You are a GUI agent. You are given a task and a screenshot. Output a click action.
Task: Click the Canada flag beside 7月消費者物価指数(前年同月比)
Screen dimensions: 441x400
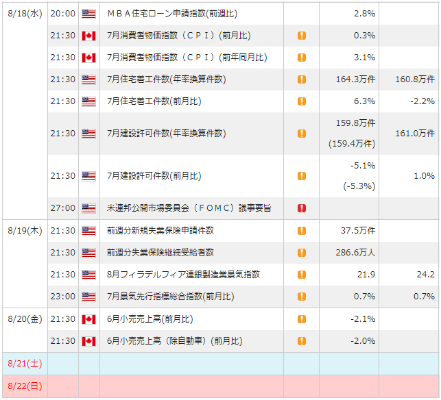click(x=88, y=58)
